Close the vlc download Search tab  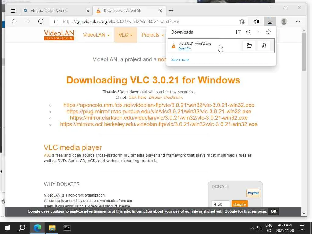point(88,11)
